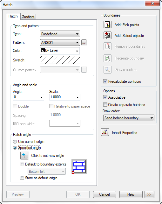
Task: Uncheck the Associative option
Action: coord(105,97)
